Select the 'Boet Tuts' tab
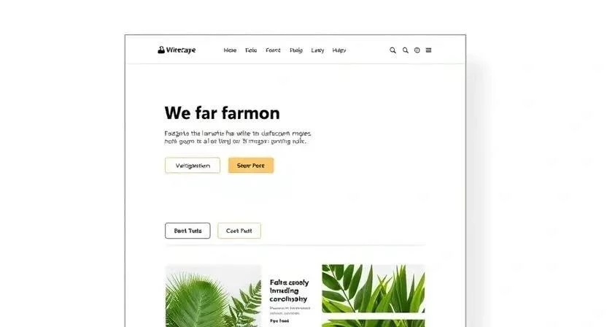Viewport: 607px width, 327px height. (187, 231)
